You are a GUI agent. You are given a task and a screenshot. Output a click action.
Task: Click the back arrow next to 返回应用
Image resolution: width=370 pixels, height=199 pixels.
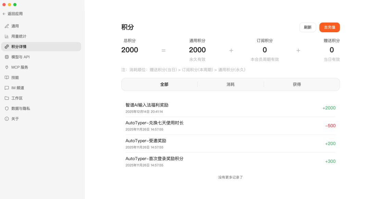[x=4, y=14]
